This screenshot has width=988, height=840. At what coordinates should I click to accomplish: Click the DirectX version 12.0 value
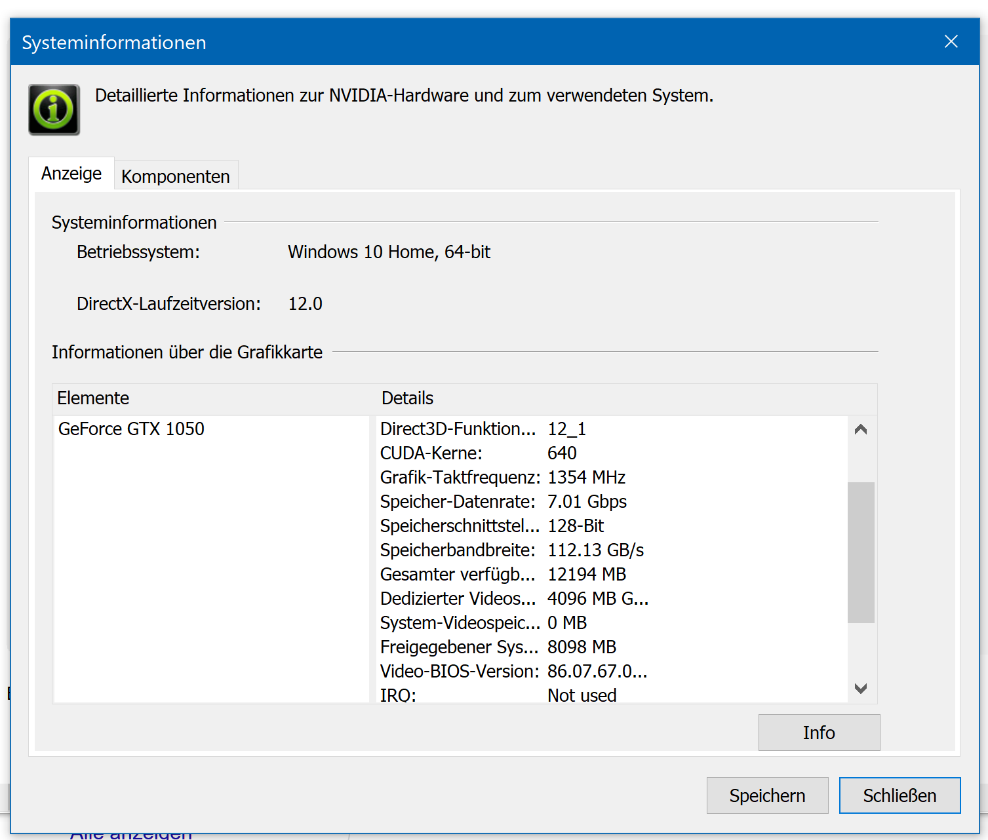pyautogui.click(x=305, y=303)
